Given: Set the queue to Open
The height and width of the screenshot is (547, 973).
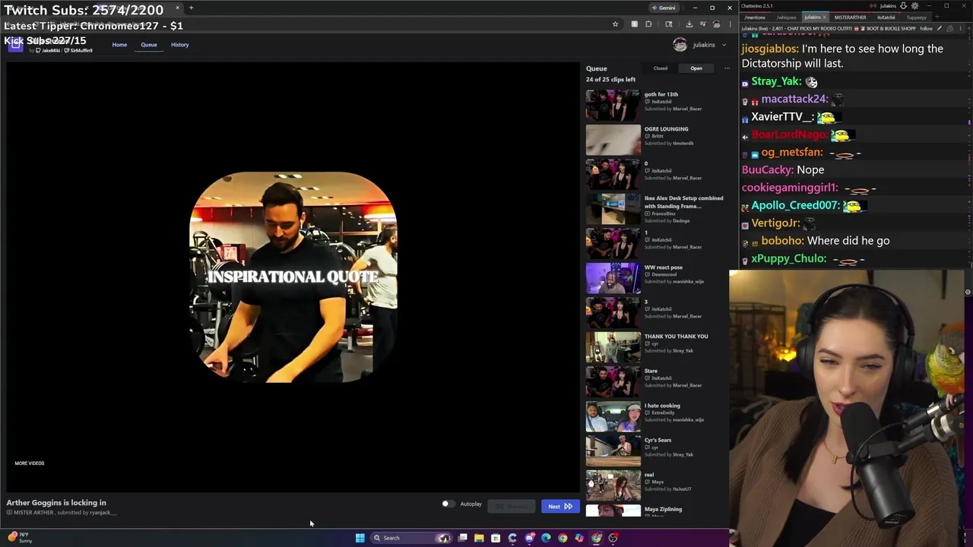Looking at the screenshot, I should [696, 68].
